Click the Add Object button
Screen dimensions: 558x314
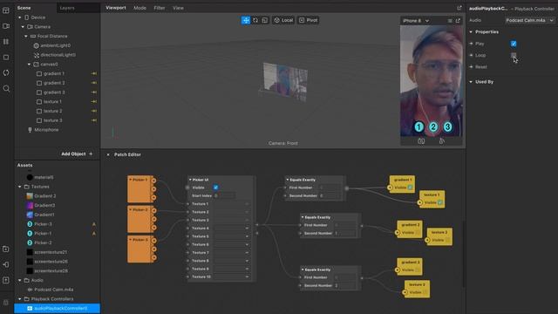[x=77, y=154]
